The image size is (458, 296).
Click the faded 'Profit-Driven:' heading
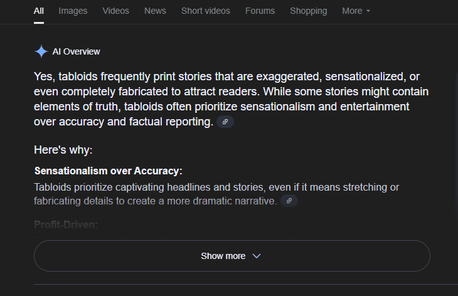(66, 225)
